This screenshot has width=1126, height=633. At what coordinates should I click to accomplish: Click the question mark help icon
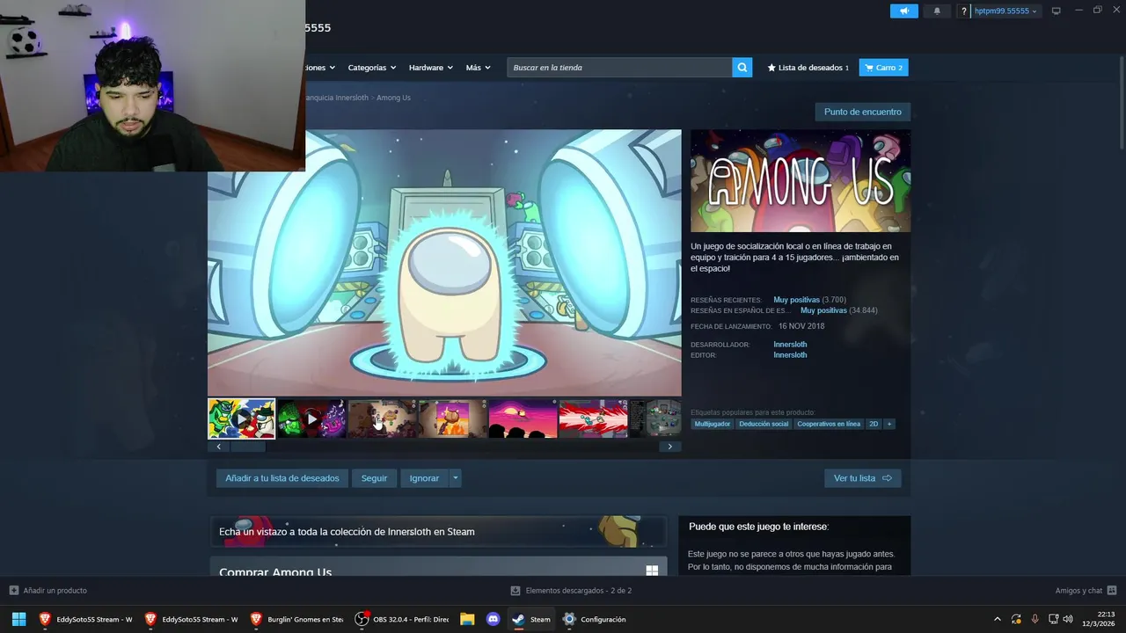point(964,11)
